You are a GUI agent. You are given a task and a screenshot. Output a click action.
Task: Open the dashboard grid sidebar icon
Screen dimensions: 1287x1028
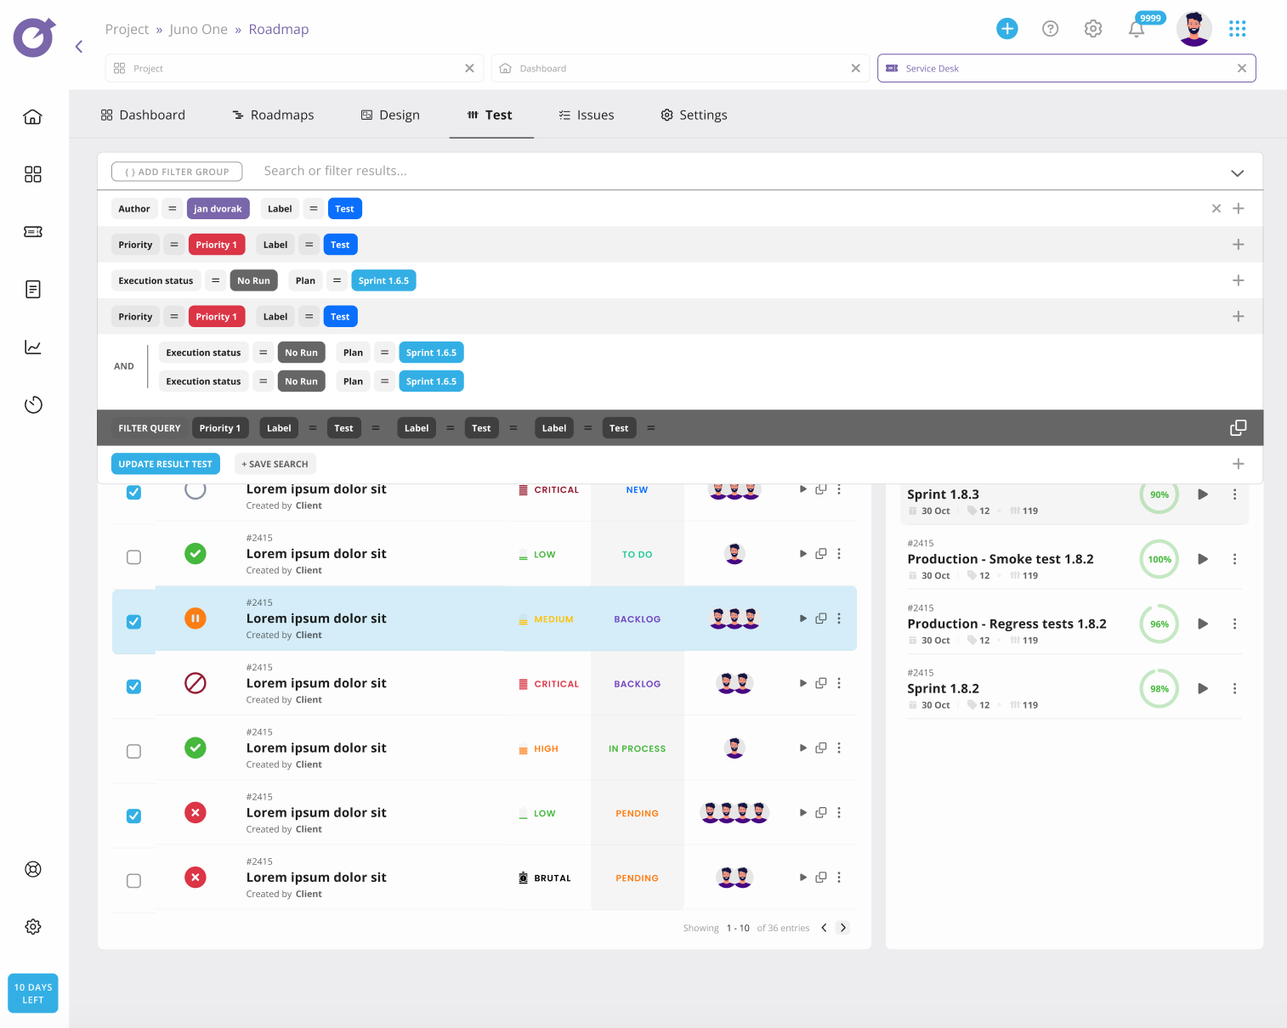pyautogui.click(x=33, y=174)
